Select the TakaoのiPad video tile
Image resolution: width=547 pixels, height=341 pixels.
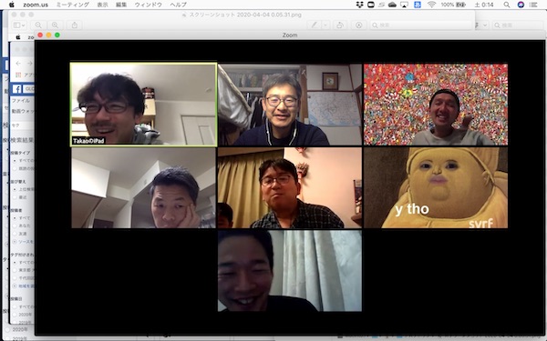click(143, 105)
